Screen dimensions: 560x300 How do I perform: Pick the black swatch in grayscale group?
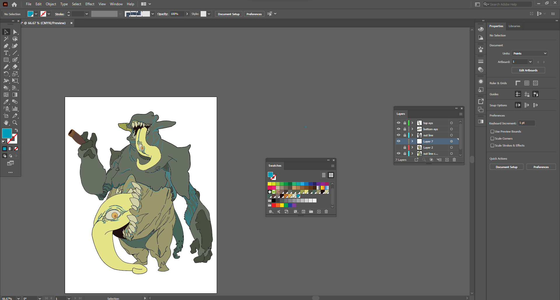[x=274, y=200]
